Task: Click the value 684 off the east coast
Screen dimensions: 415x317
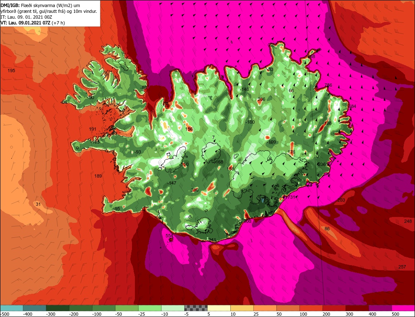Action: tap(352, 106)
